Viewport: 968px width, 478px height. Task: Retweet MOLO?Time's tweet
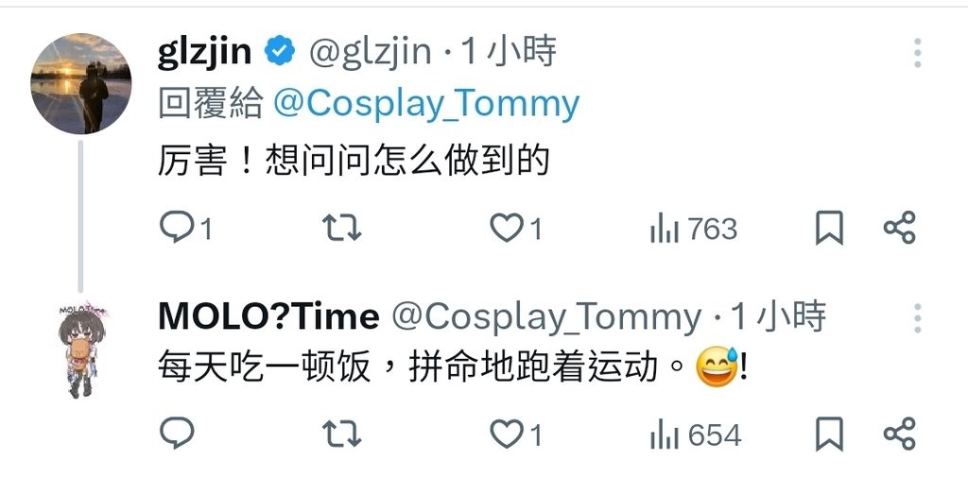(x=342, y=434)
